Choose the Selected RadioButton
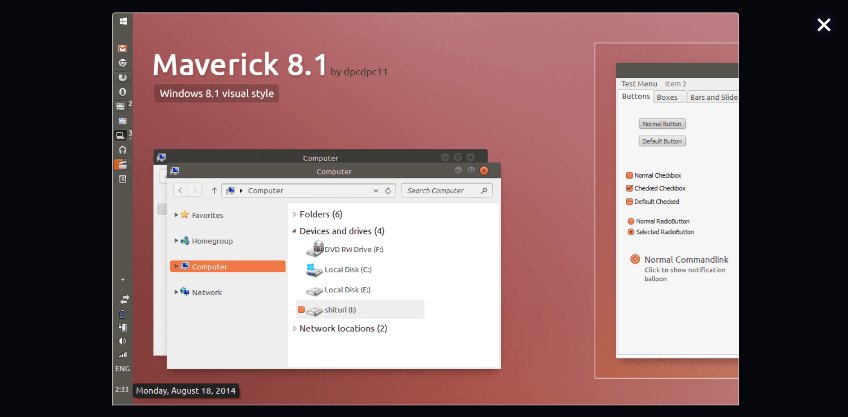The image size is (848, 417). click(631, 232)
